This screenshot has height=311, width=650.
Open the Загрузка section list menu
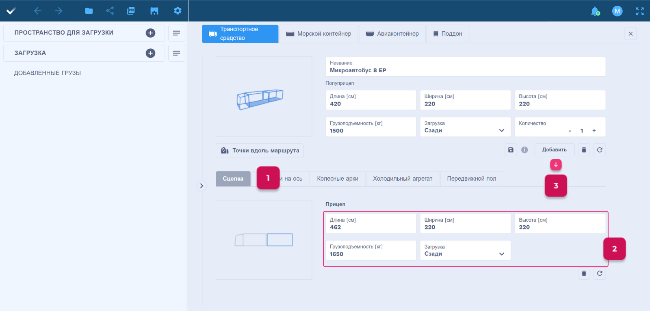click(x=176, y=53)
